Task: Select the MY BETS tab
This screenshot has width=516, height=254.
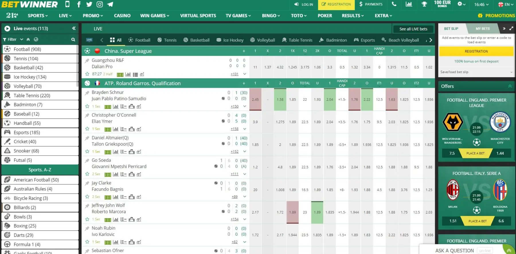Action: [x=483, y=29]
